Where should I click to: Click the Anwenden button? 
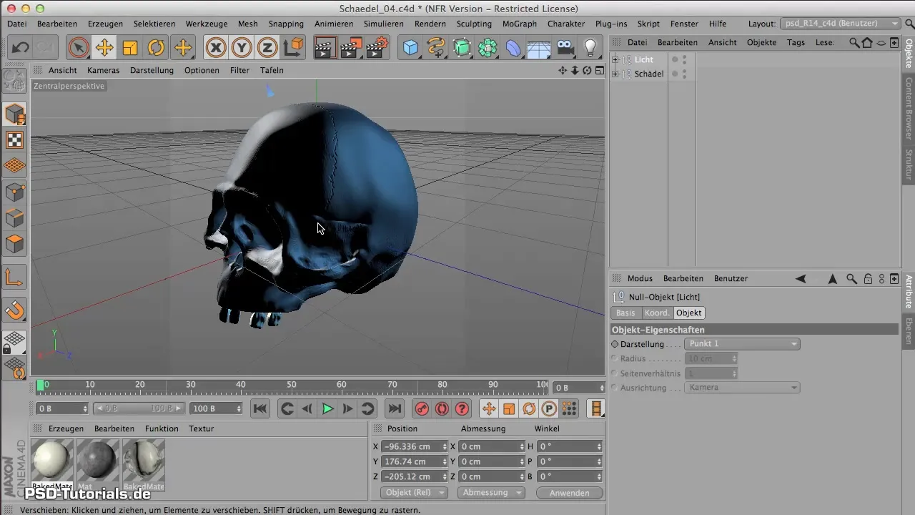[570, 493]
